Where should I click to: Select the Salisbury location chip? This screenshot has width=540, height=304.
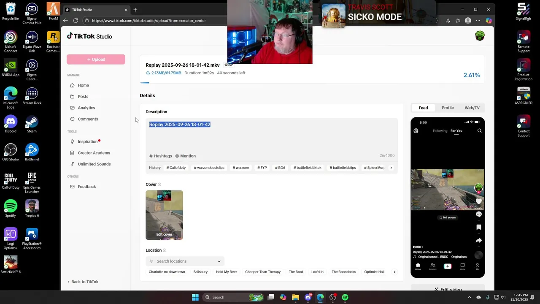200,272
